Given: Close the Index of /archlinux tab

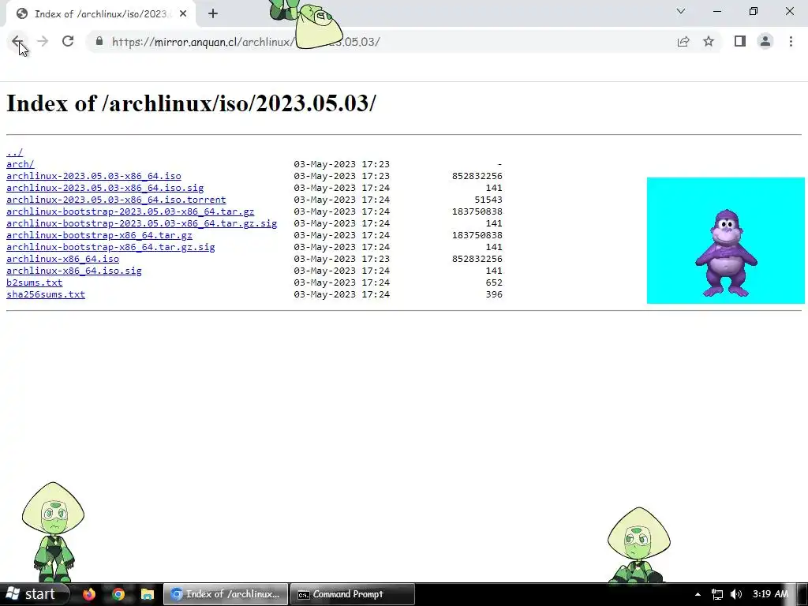Looking at the screenshot, I should click(x=183, y=14).
